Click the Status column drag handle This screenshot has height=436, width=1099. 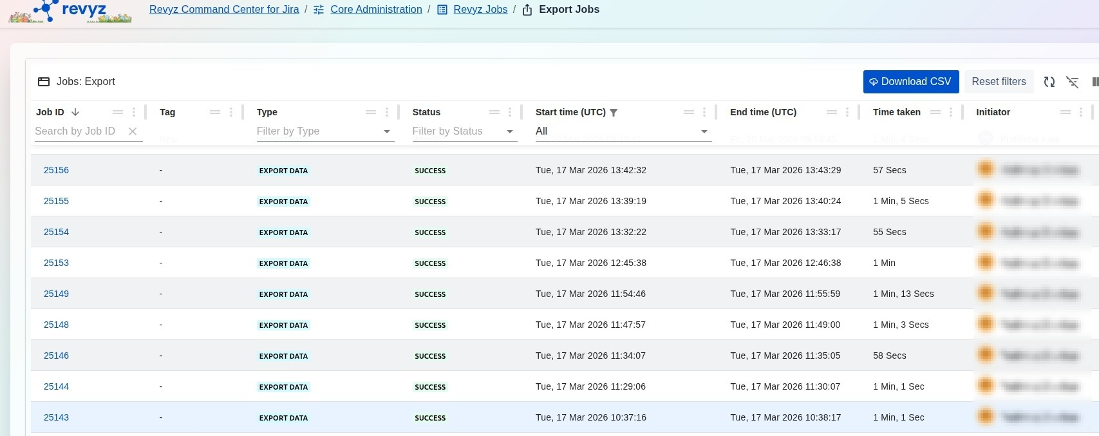pos(494,112)
